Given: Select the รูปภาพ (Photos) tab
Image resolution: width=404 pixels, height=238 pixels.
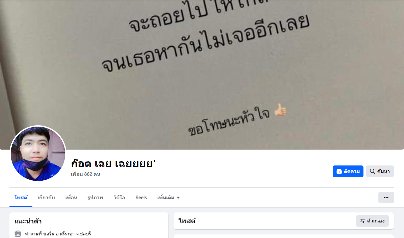Looking at the screenshot, I should [95, 198].
